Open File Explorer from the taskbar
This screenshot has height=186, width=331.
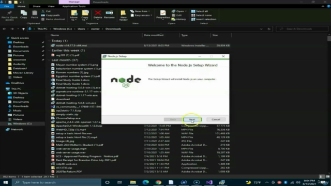click(133, 182)
